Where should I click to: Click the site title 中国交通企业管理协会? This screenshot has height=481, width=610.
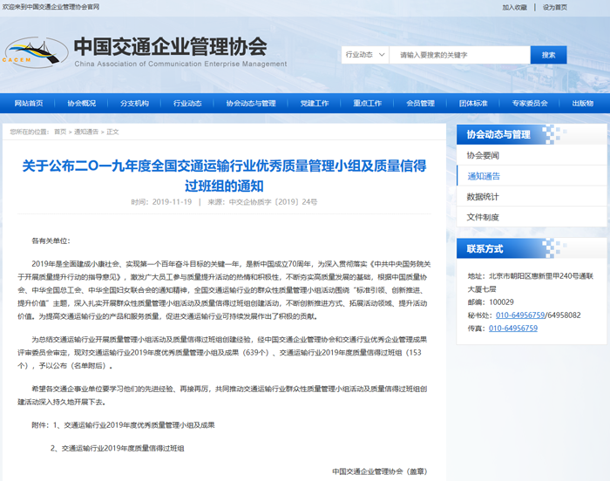click(x=171, y=47)
